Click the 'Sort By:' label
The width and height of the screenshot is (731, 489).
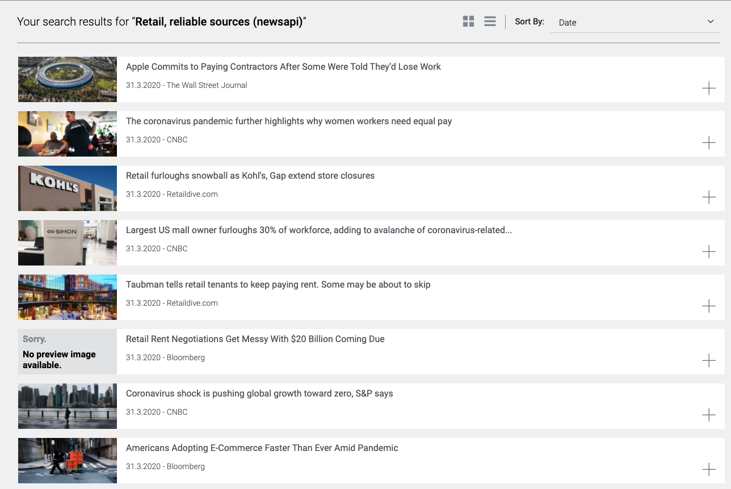(x=530, y=22)
